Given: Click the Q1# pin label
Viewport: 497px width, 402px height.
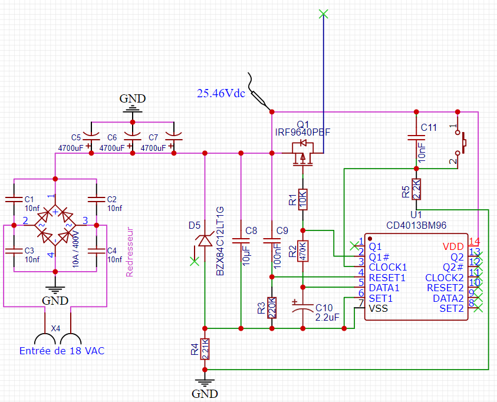Looking at the screenshot, I should pyautogui.click(x=379, y=257).
